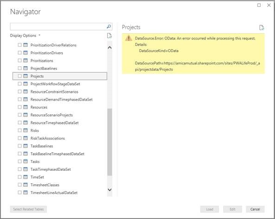Screen dimensions: 275x219
Task: Click the scroll up arrow of table list
Action: [x=109, y=47]
